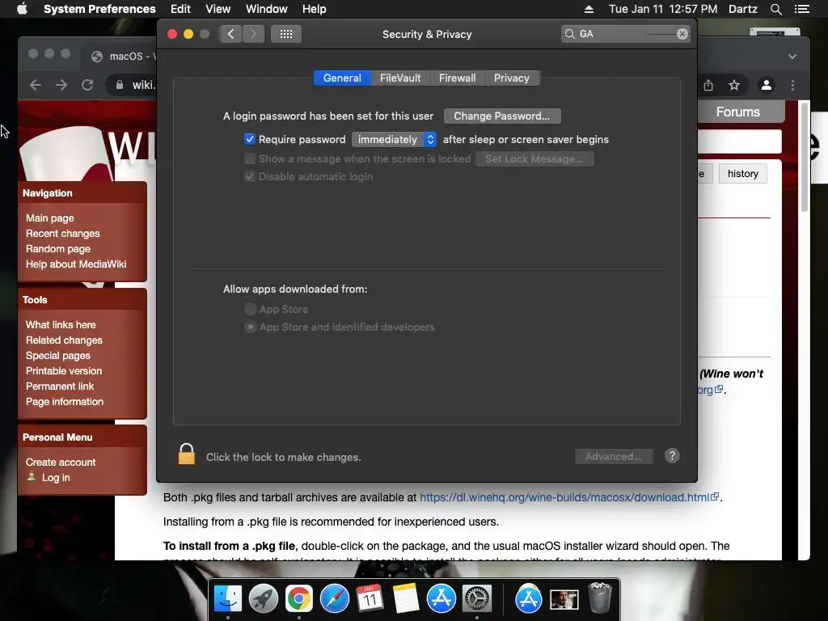This screenshot has width=828, height=621.
Task: Click the Advanced button
Action: (x=614, y=456)
